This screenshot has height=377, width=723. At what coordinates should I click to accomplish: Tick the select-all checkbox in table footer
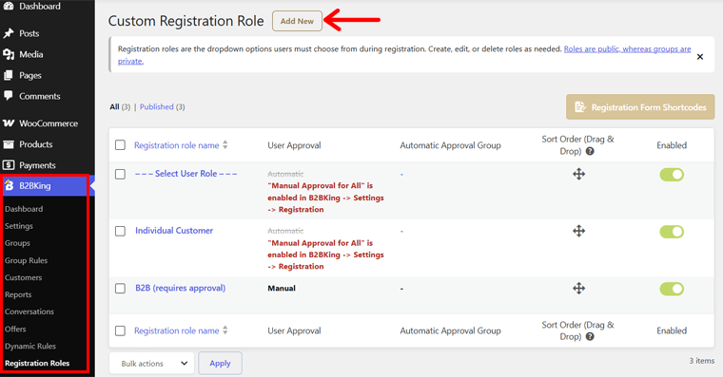121,330
